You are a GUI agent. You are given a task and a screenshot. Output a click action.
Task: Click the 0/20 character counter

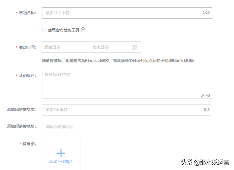tap(206, 13)
